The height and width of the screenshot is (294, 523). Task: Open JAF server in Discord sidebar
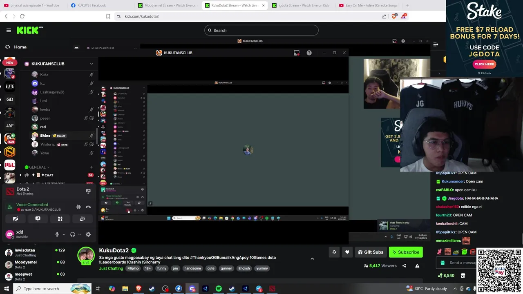coord(10,126)
